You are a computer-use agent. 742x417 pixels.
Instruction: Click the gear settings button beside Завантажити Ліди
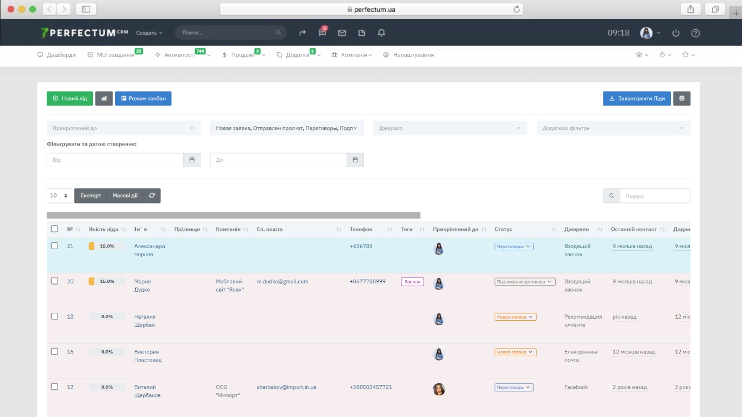coord(682,98)
